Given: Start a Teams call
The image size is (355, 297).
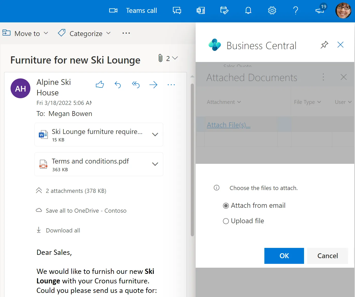Looking at the screenshot, I should click(133, 11).
